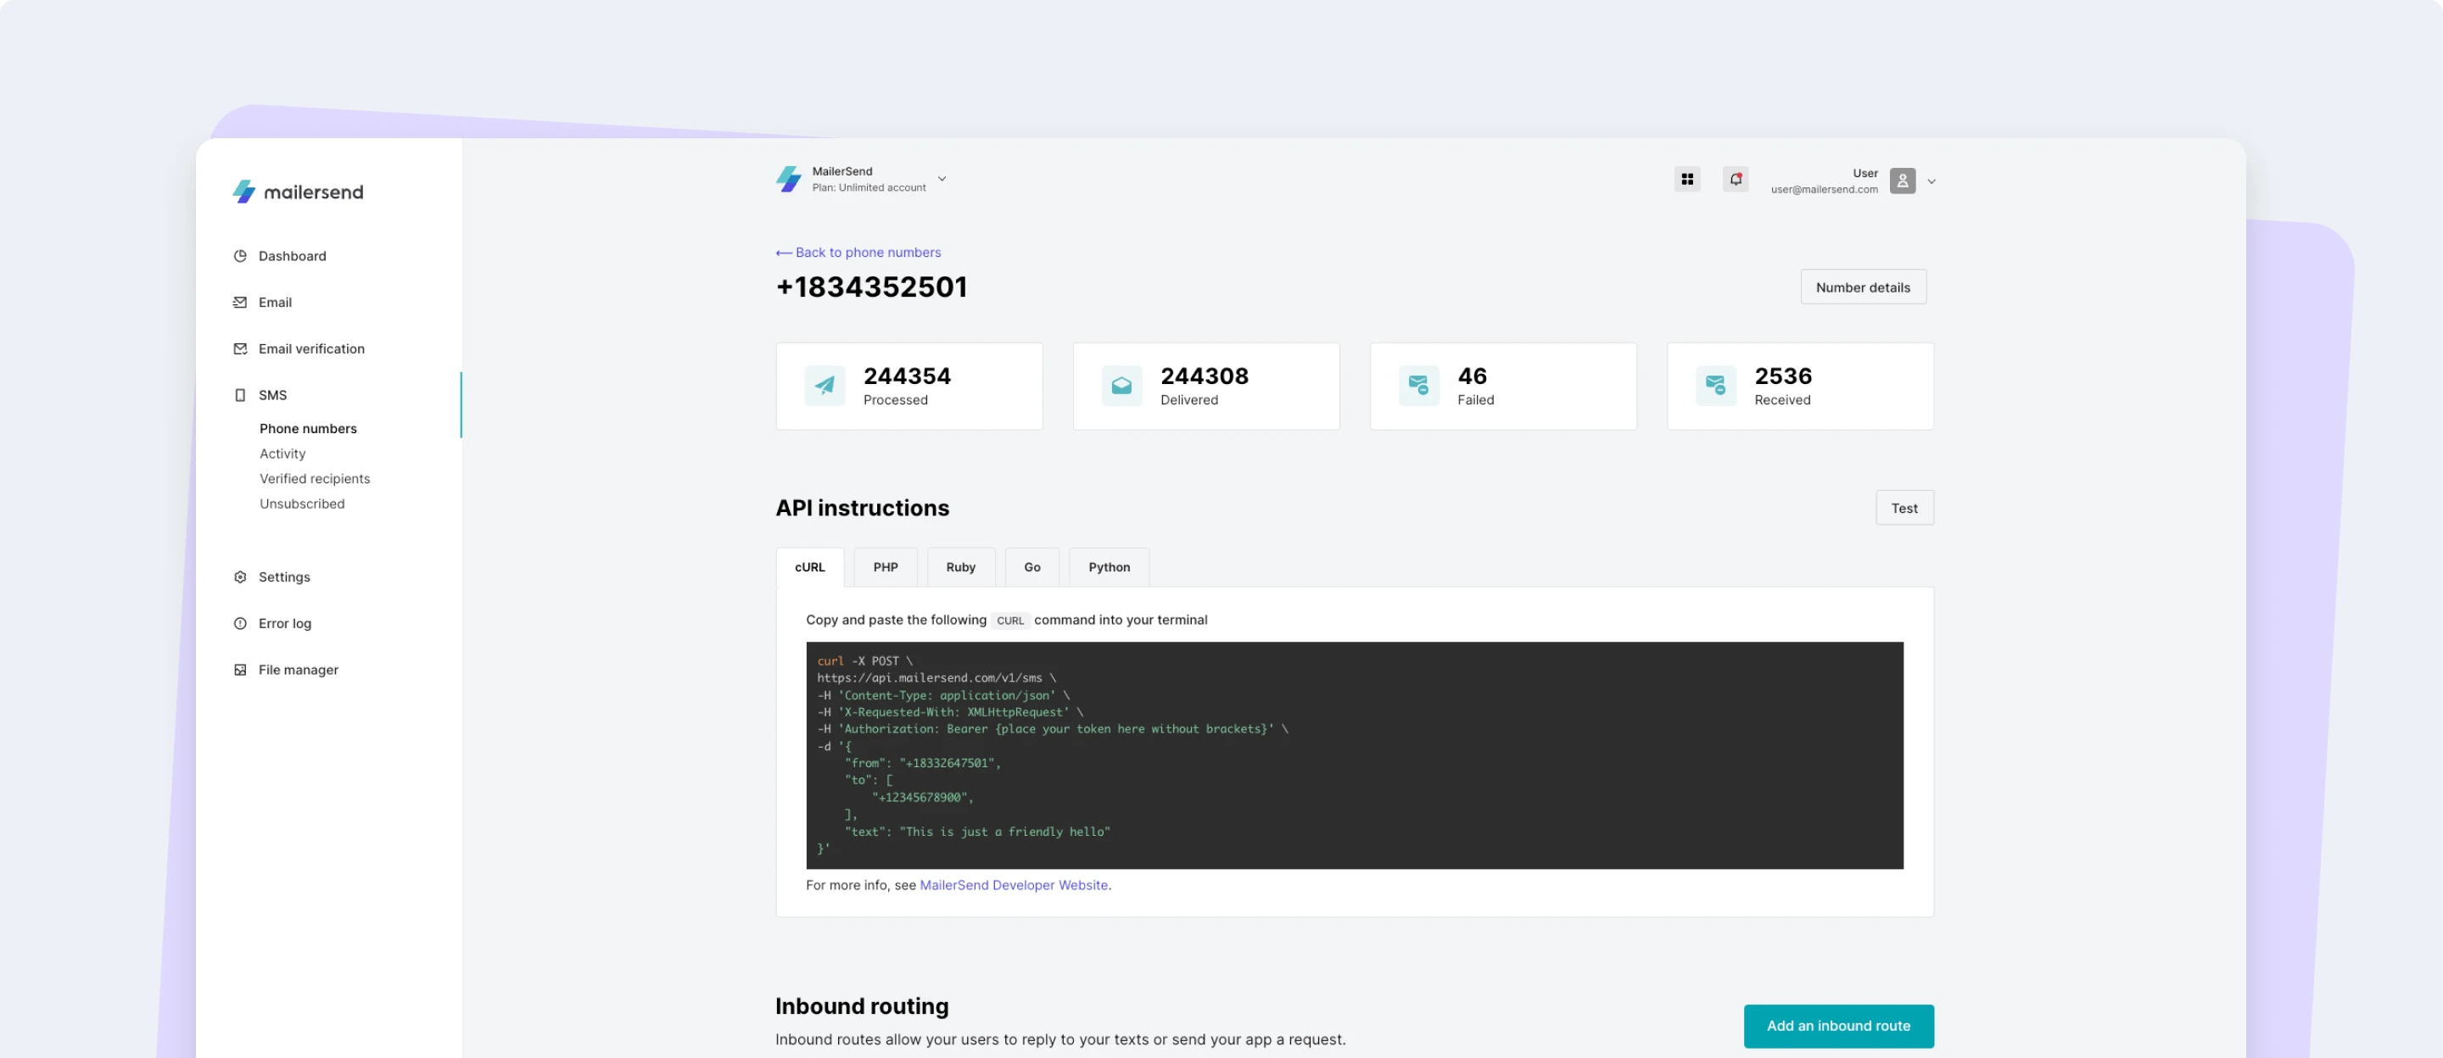Click the Delivered open envelope icon
Viewport: 2443px width, 1058px height.
(1121, 386)
